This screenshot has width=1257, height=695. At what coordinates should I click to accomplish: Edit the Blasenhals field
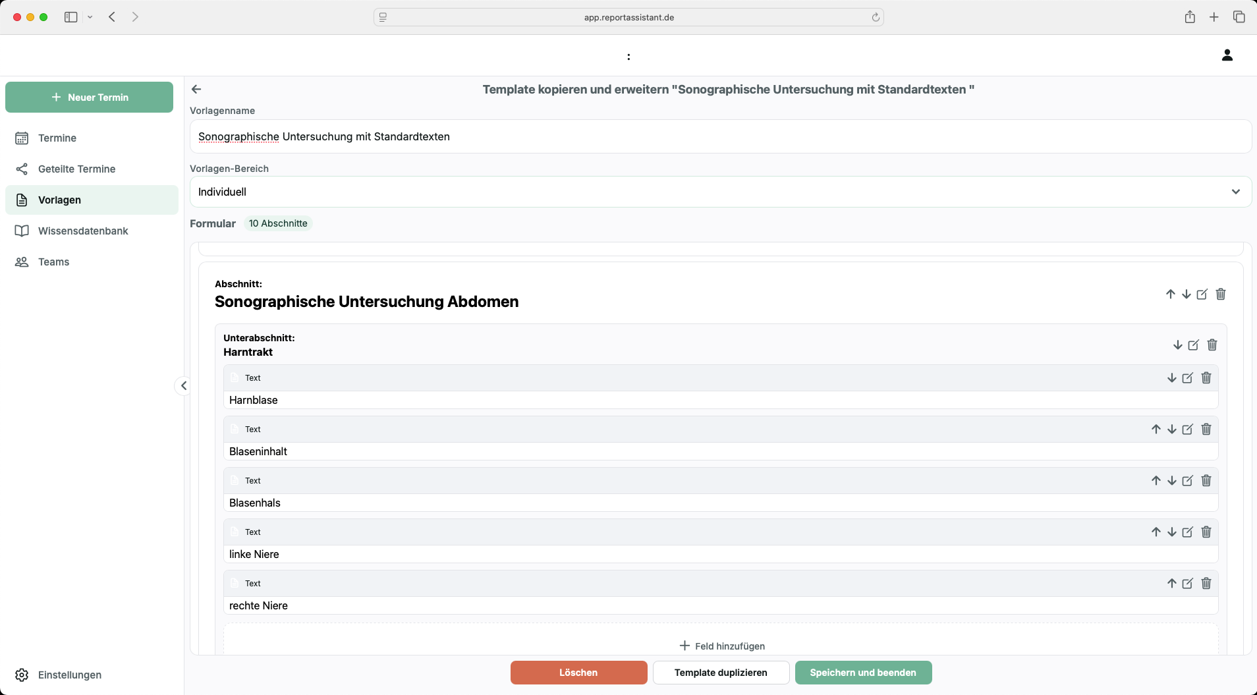pyautogui.click(x=1188, y=481)
